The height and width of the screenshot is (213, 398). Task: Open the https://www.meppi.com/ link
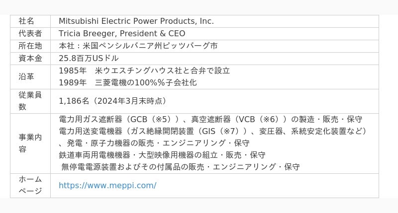pyautogui.click(x=107, y=186)
